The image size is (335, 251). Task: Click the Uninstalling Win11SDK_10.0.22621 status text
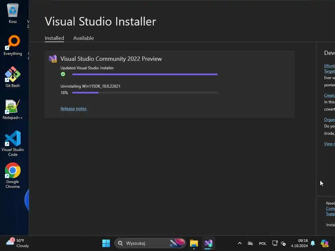pyautogui.click(x=90, y=86)
